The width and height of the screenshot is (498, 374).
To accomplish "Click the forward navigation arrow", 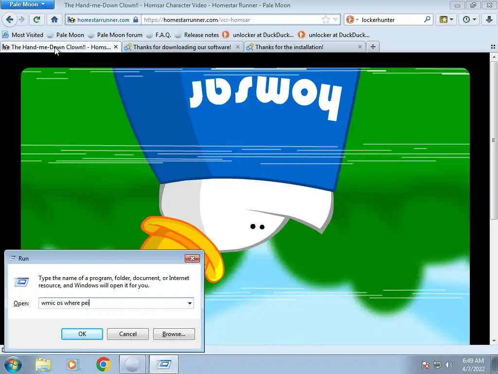I will pos(21,19).
